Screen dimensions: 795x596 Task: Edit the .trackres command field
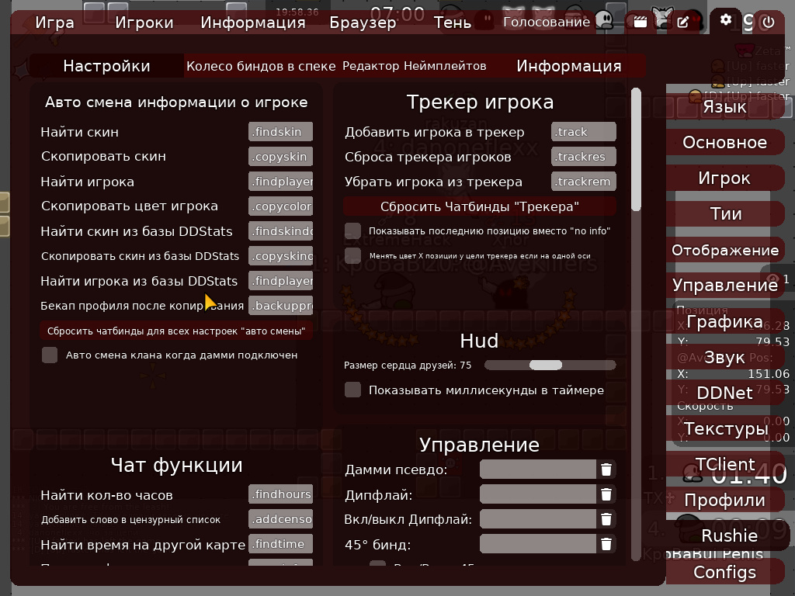584,157
